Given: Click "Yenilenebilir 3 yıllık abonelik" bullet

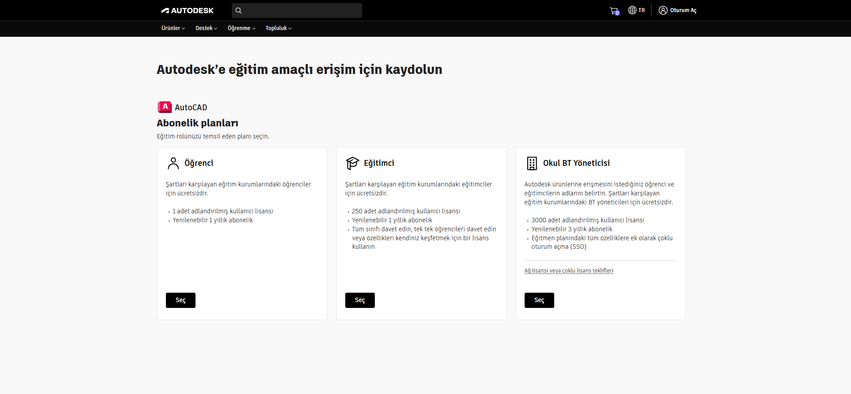Looking at the screenshot, I should (x=572, y=229).
